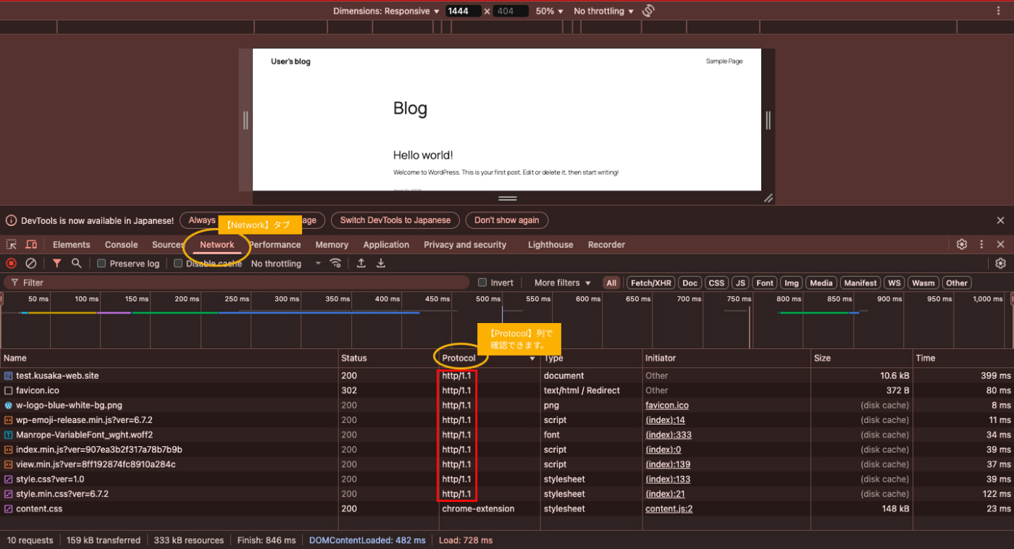Open the No throttling dropdown
The height and width of the screenshot is (549, 1014).
click(282, 263)
